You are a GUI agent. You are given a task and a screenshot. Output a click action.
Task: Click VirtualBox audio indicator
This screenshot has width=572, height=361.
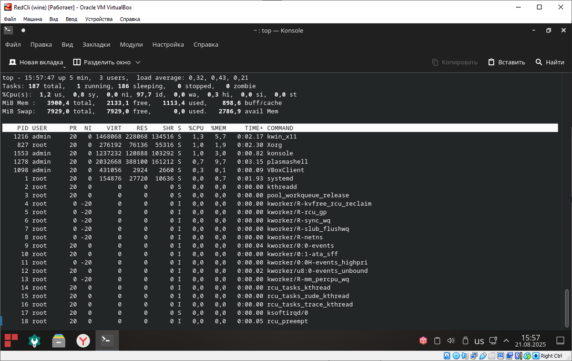(x=465, y=356)
